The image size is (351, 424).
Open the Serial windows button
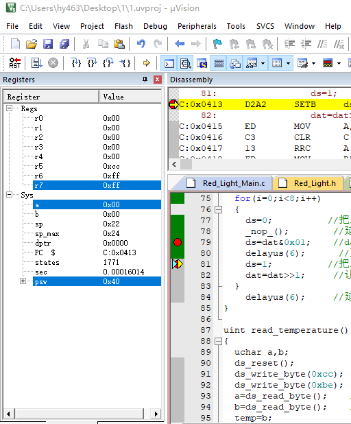pyautogui.click(x=302, y=63)
